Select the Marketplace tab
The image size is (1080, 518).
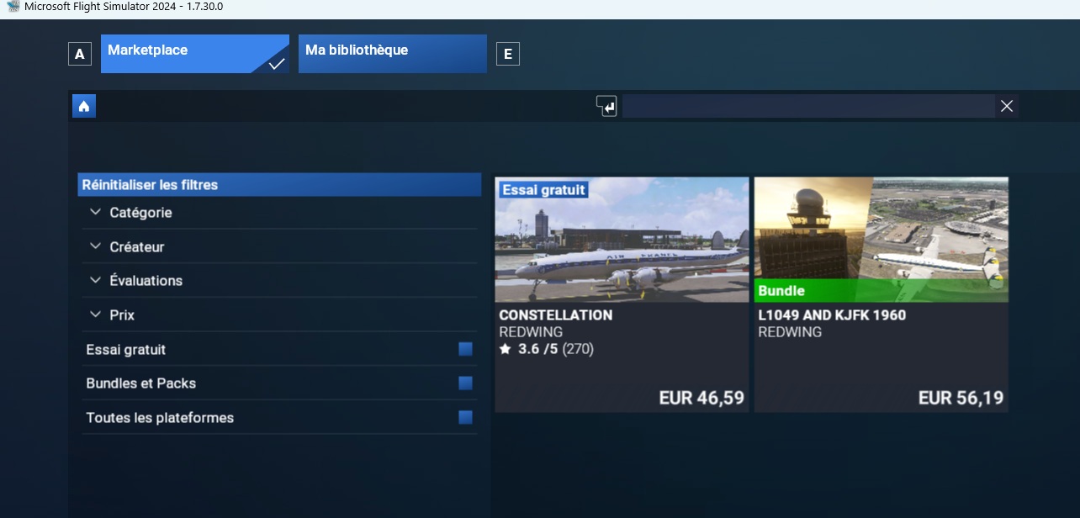[195, 54]
